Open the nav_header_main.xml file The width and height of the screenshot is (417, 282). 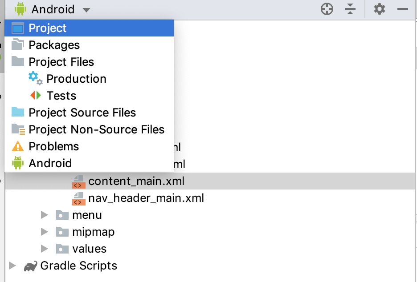(146, 198)
